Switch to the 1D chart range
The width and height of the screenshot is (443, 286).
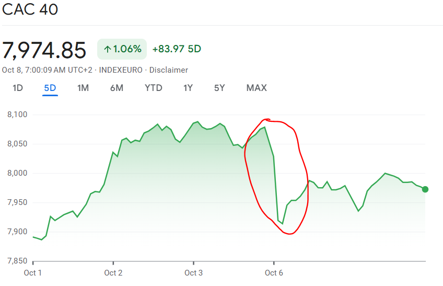click(18, 88)
